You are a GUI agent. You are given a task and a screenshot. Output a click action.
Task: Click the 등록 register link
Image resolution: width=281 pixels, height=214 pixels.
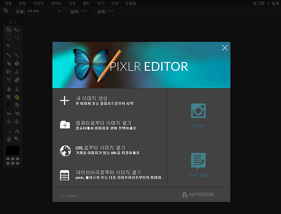pos(276,4)
